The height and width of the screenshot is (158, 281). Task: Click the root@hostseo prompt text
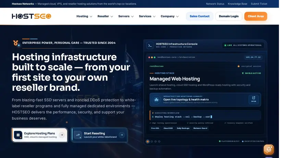(x=157, y=66)
